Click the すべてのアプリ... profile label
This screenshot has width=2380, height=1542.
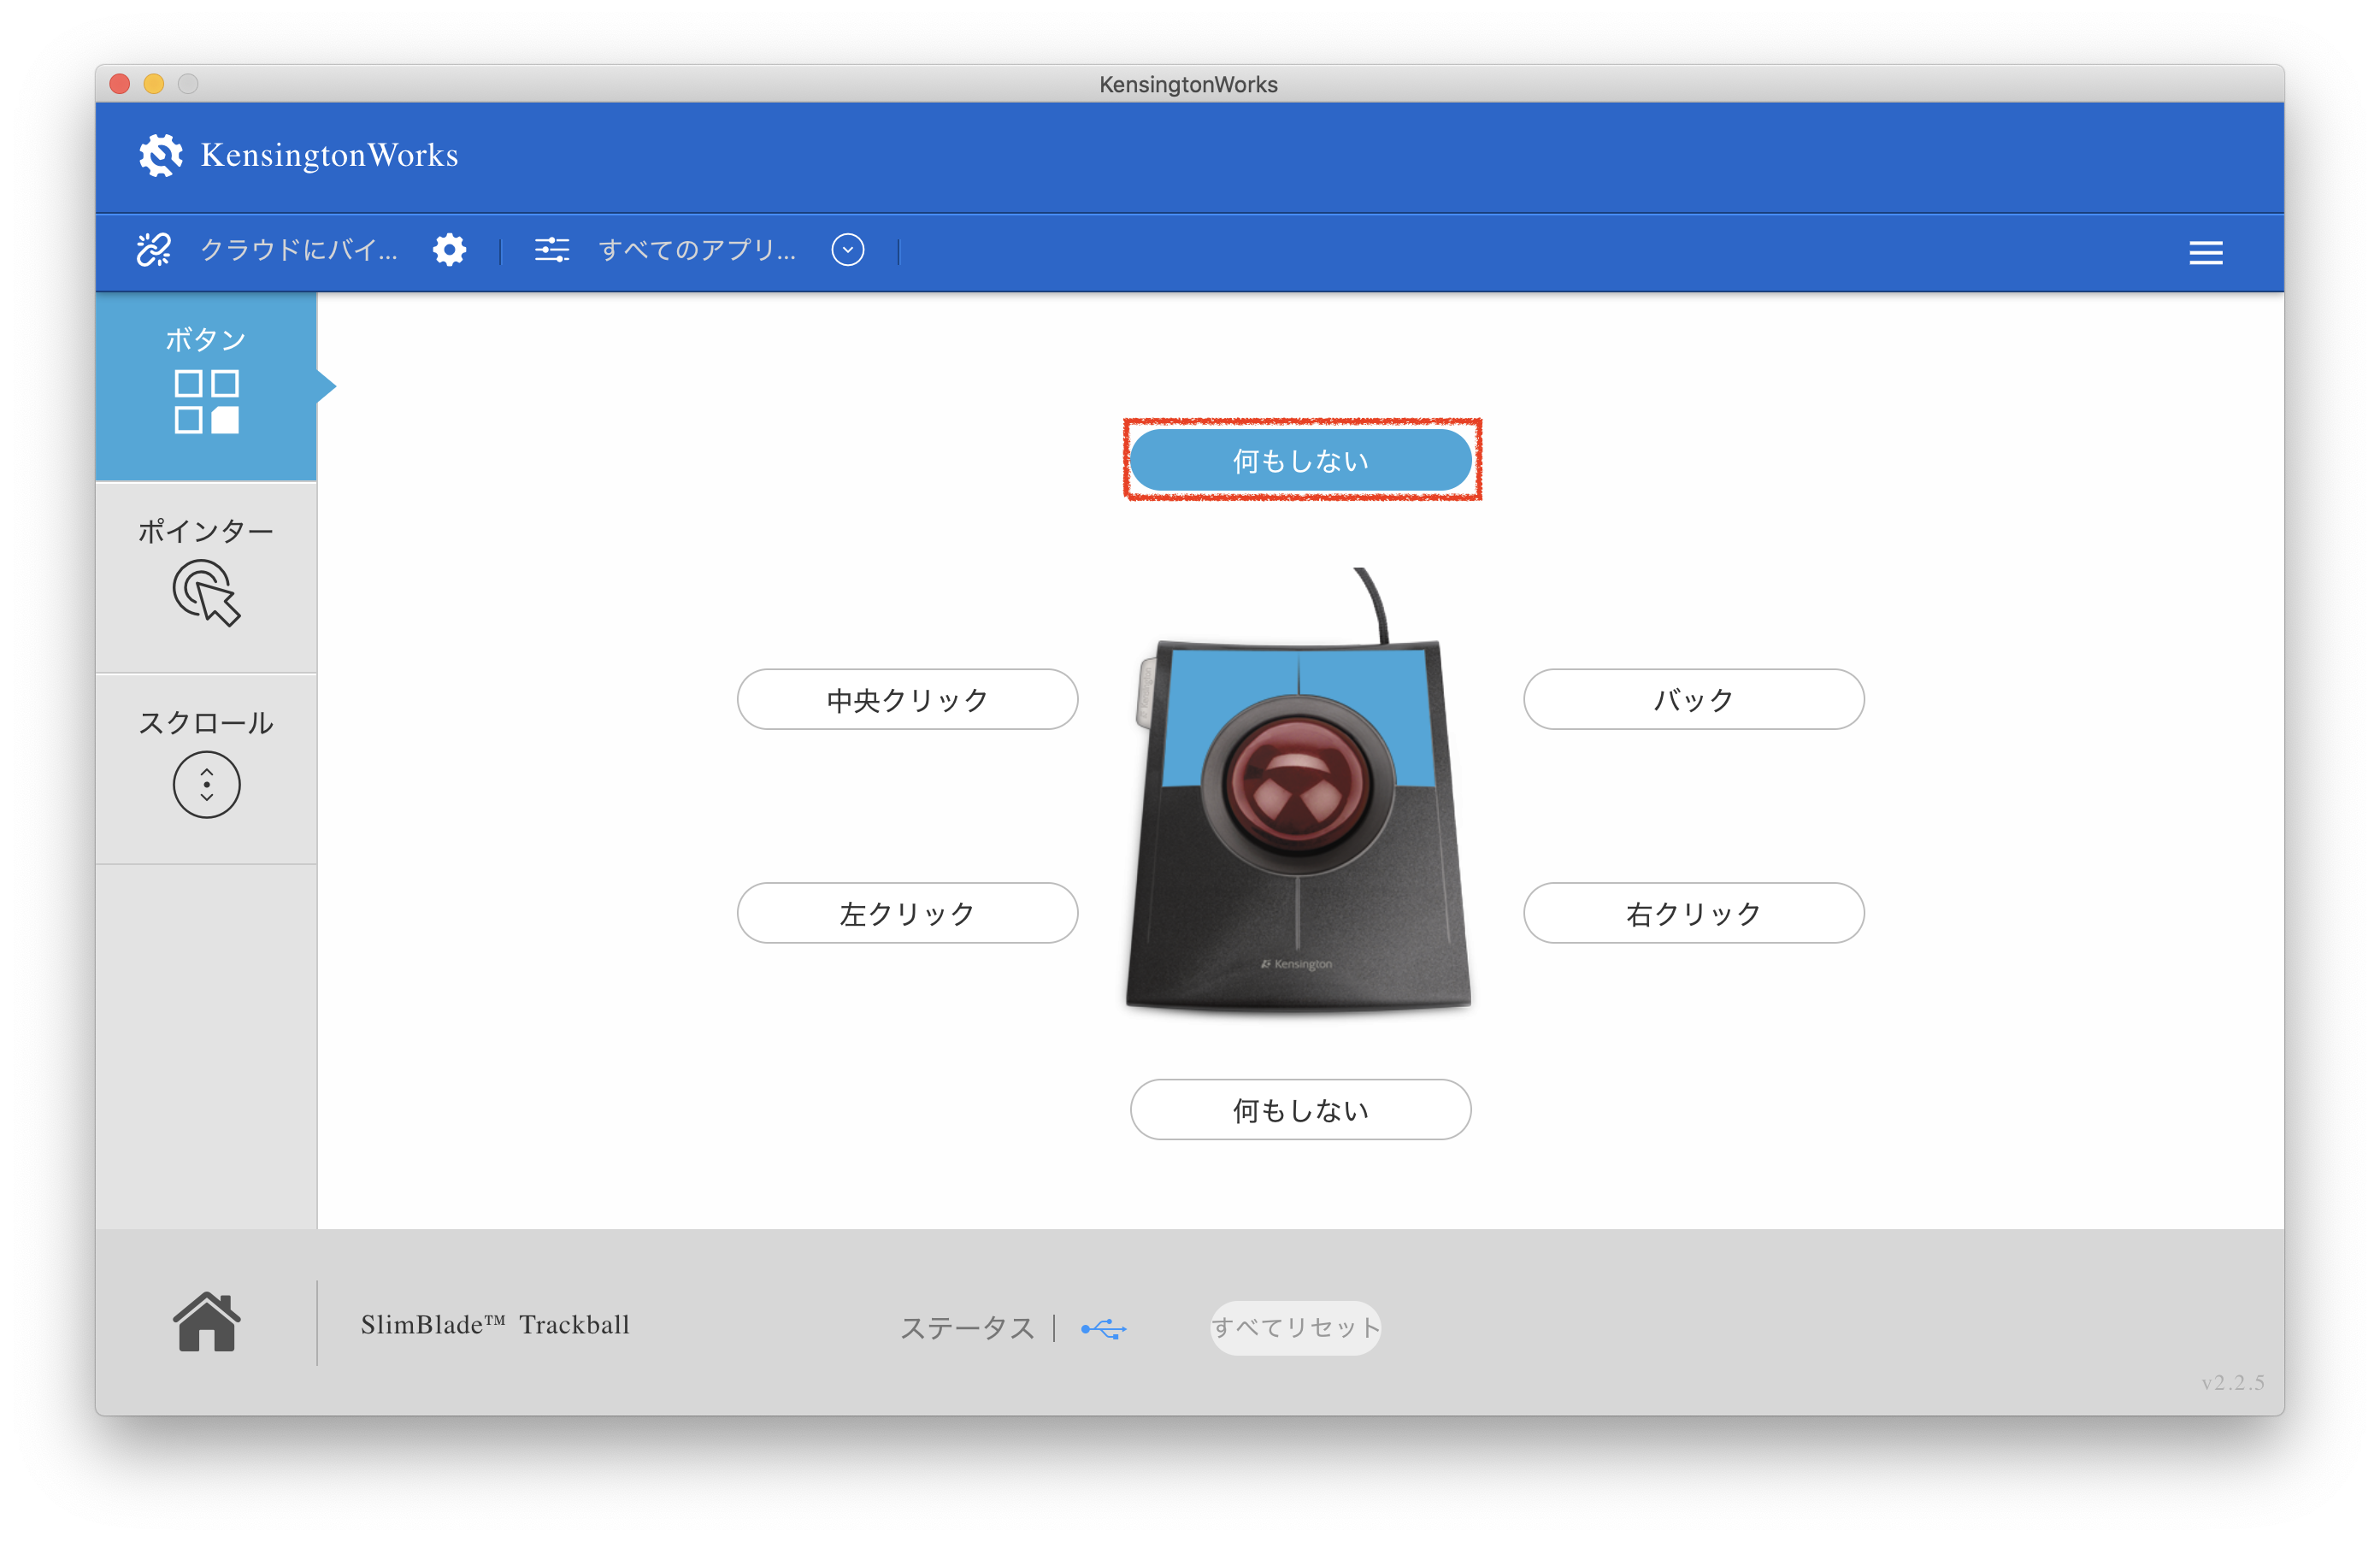[x=697, y=250]
